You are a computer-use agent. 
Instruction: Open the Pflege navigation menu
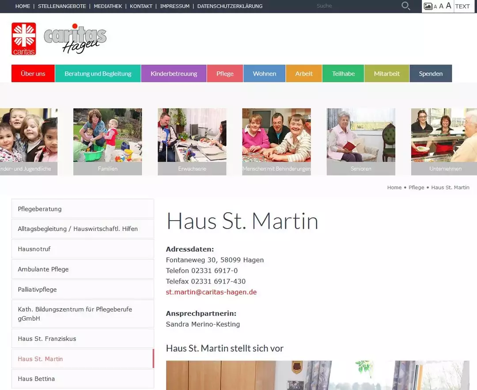tap(225, 73)
